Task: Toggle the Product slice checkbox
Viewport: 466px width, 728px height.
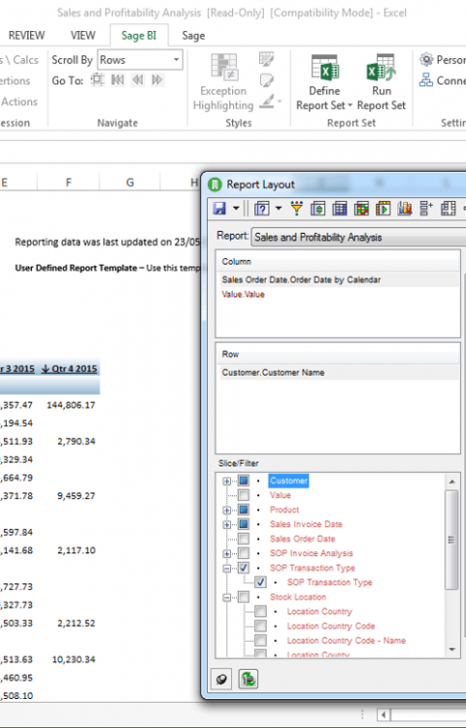Action: [244, 510]
